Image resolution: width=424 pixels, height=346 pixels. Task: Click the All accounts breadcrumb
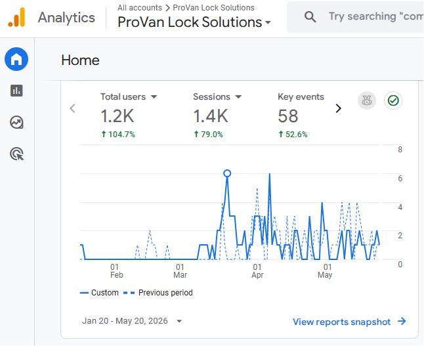[140, 8]
